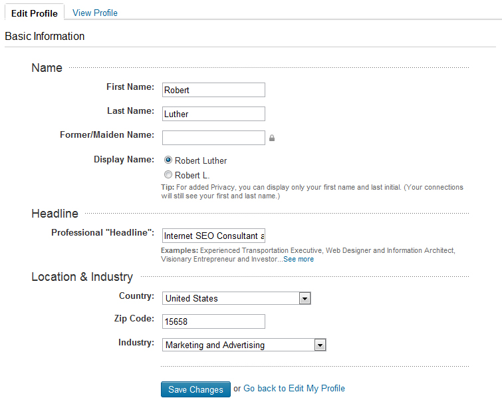Click the Last Name field containing Luther

click(213, 114)
